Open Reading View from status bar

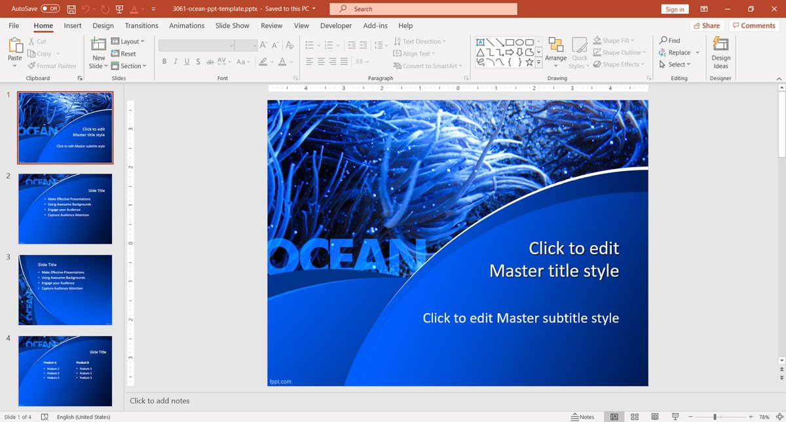pyautogui.click(x=654, y=417)
